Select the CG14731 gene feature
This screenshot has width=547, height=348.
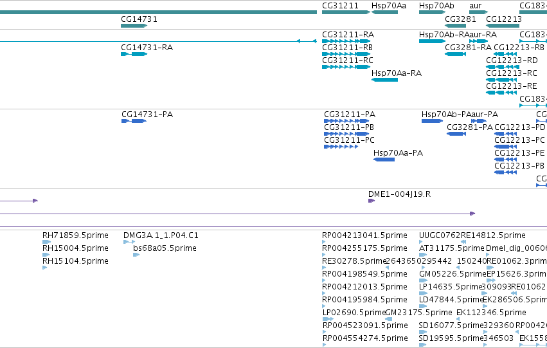(134, 26)
